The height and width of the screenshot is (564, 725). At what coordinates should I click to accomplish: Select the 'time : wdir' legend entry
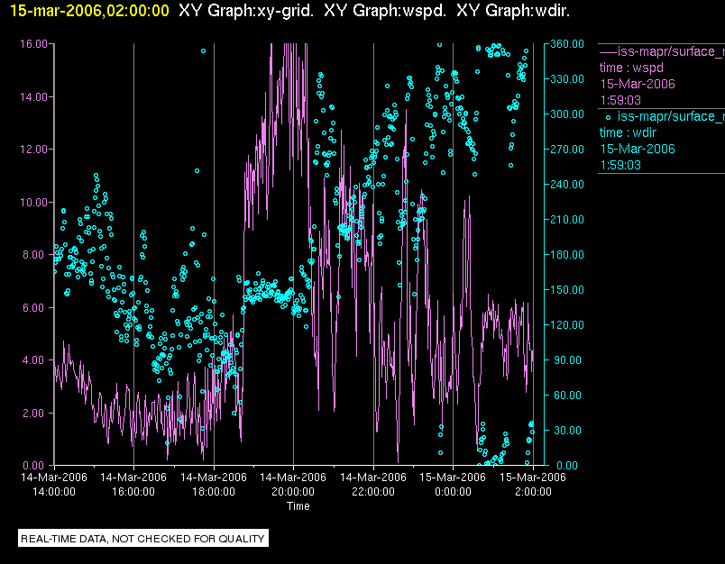point(630,132)
